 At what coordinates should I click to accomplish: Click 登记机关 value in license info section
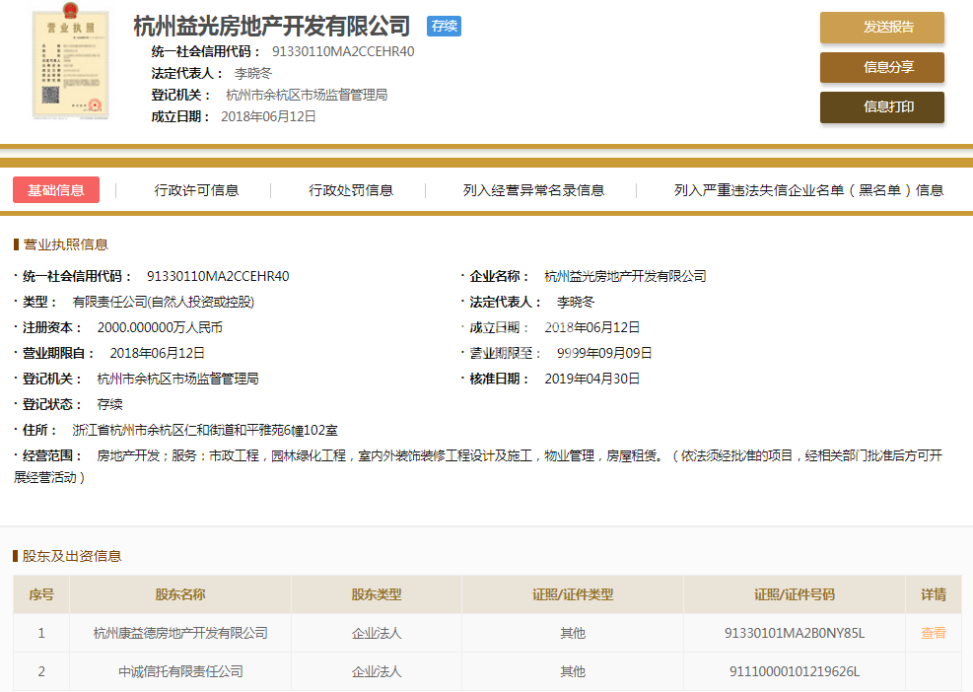tap(178, 379)
